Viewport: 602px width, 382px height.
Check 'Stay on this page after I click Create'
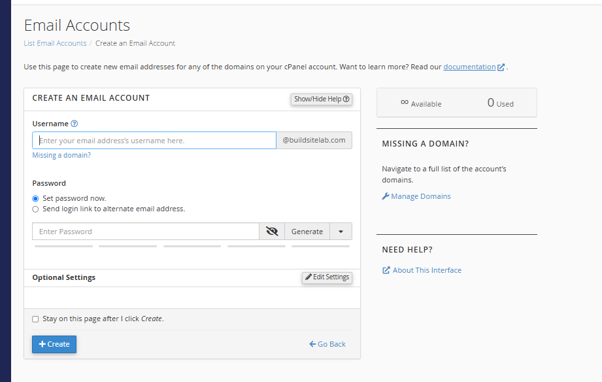click(35, 319)
